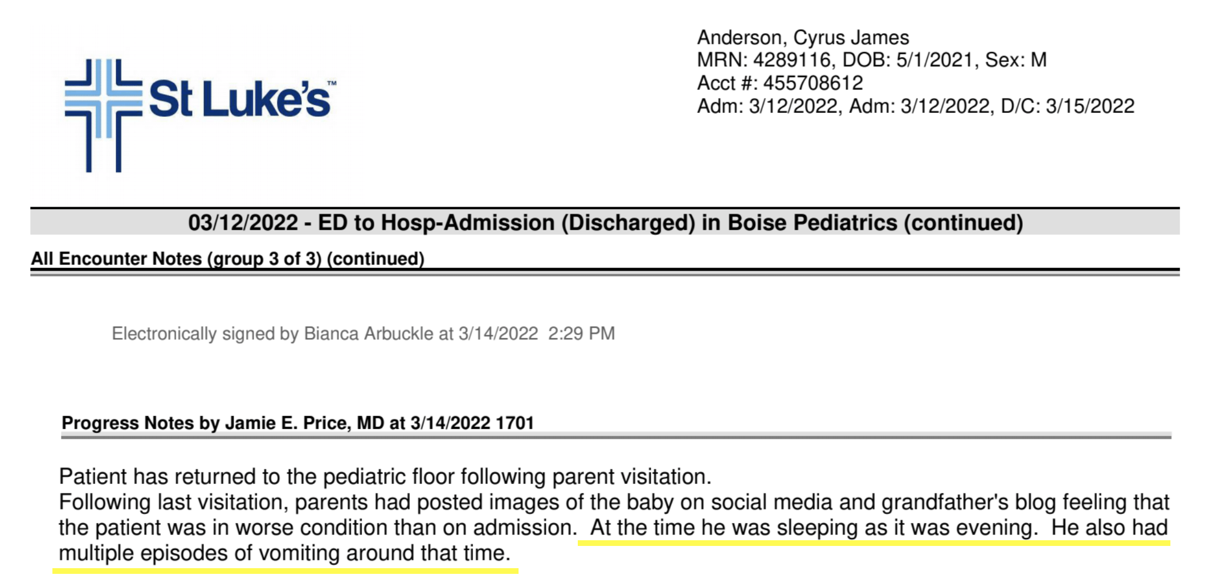Click the Acct # 455708612 line
1208x579 pixels.
click(780, 83)
